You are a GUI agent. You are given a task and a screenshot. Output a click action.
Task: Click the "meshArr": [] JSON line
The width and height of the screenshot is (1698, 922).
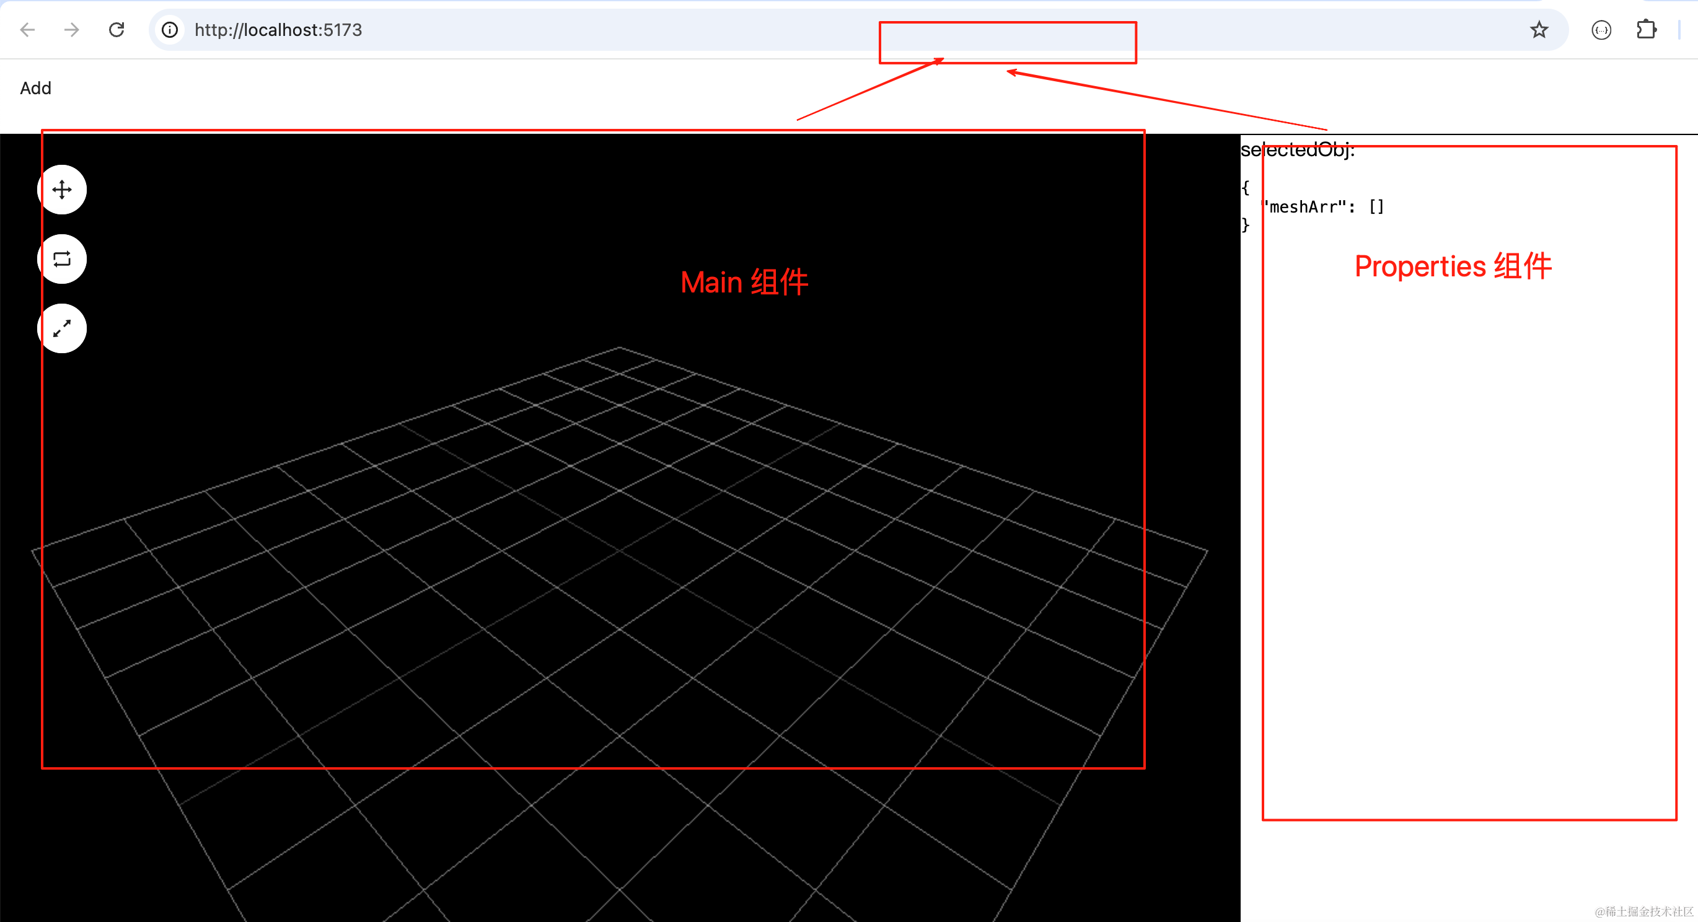[x=1322, y=207]
